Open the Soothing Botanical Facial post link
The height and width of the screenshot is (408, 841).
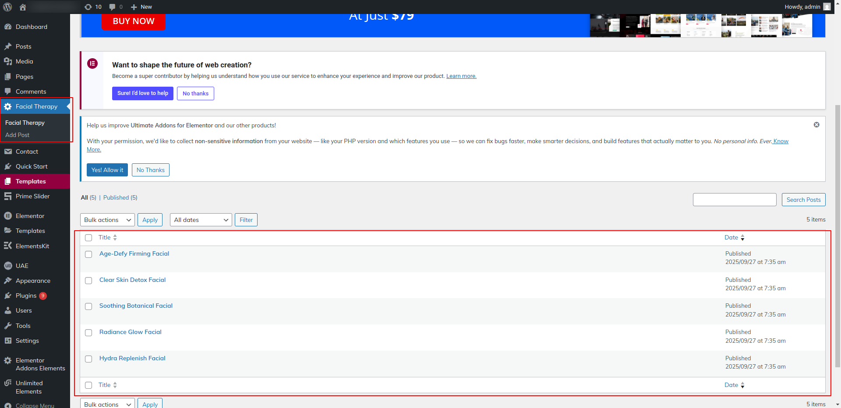tap(136, 306)
